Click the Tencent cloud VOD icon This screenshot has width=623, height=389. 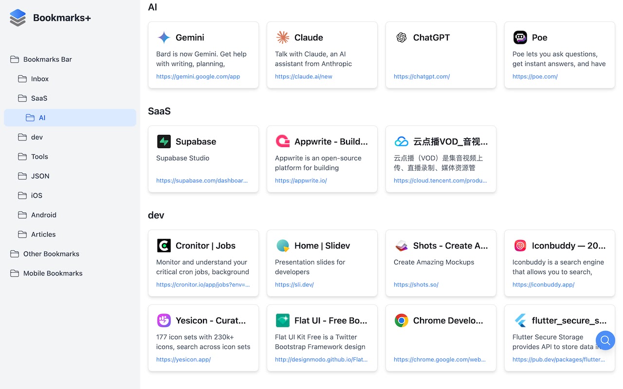point(402,141)
